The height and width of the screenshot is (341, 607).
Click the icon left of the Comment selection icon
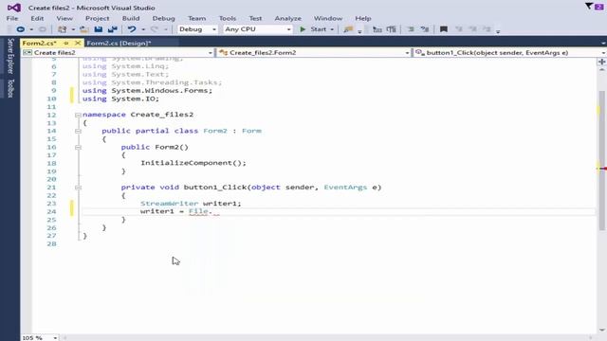(392, 29)
